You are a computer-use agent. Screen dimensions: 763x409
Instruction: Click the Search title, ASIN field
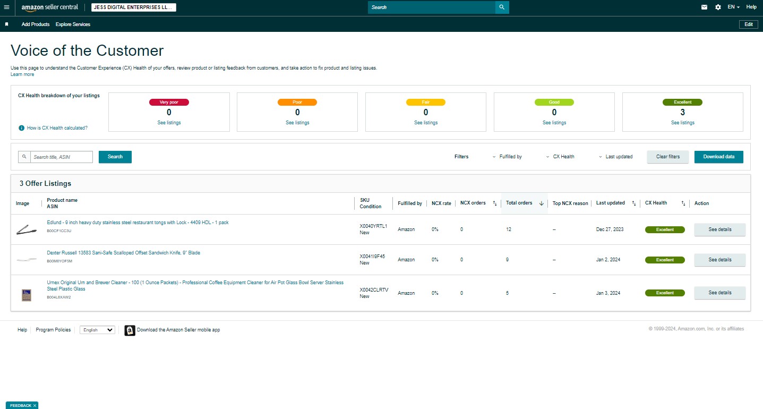(61, 157)
